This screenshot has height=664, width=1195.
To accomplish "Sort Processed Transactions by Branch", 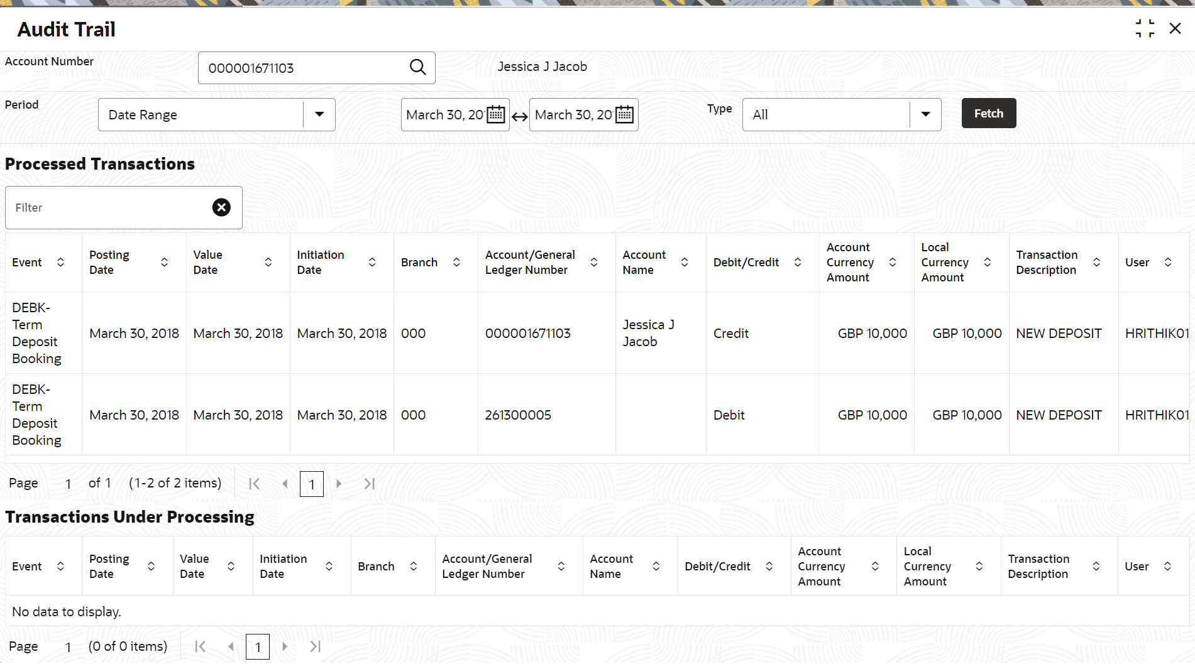I will [456, 262].
